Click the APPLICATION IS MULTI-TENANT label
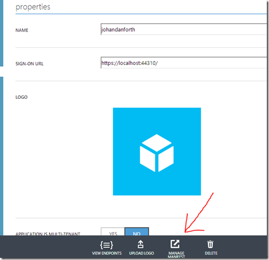This screenshot has width=269, height=260. (x=48, y=234)
